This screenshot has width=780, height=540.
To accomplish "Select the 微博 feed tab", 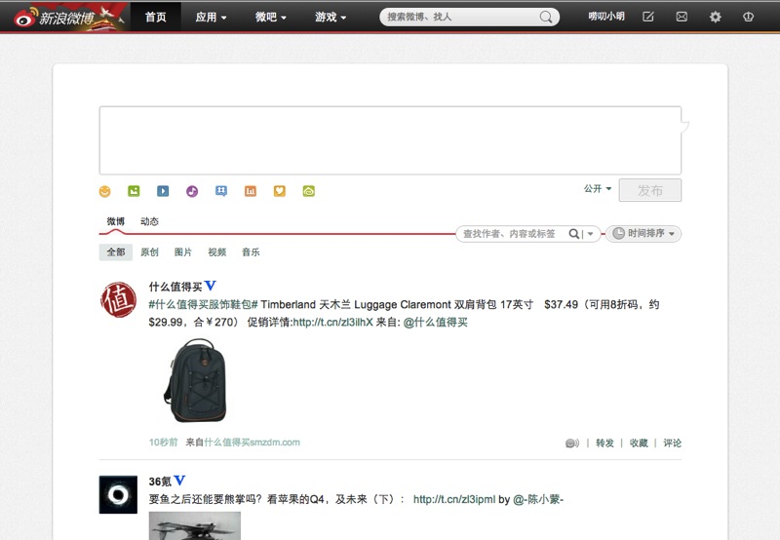I will click(115, 221).
